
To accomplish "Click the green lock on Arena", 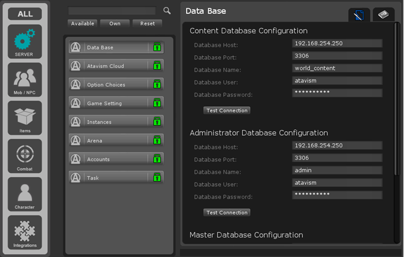I will [x=157, y=140].
